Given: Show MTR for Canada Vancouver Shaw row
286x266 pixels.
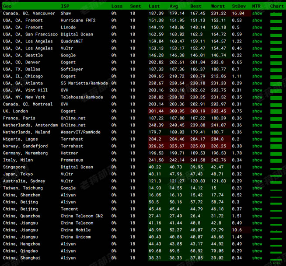Looking at the screenshot, I should point(257,13).
